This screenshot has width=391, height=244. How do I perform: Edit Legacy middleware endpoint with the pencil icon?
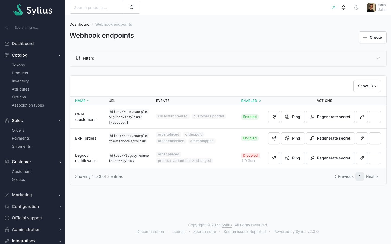coord(362,158)
